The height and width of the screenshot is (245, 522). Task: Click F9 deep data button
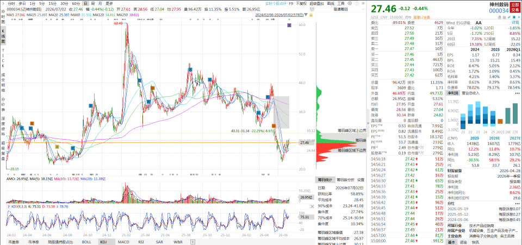291,3
